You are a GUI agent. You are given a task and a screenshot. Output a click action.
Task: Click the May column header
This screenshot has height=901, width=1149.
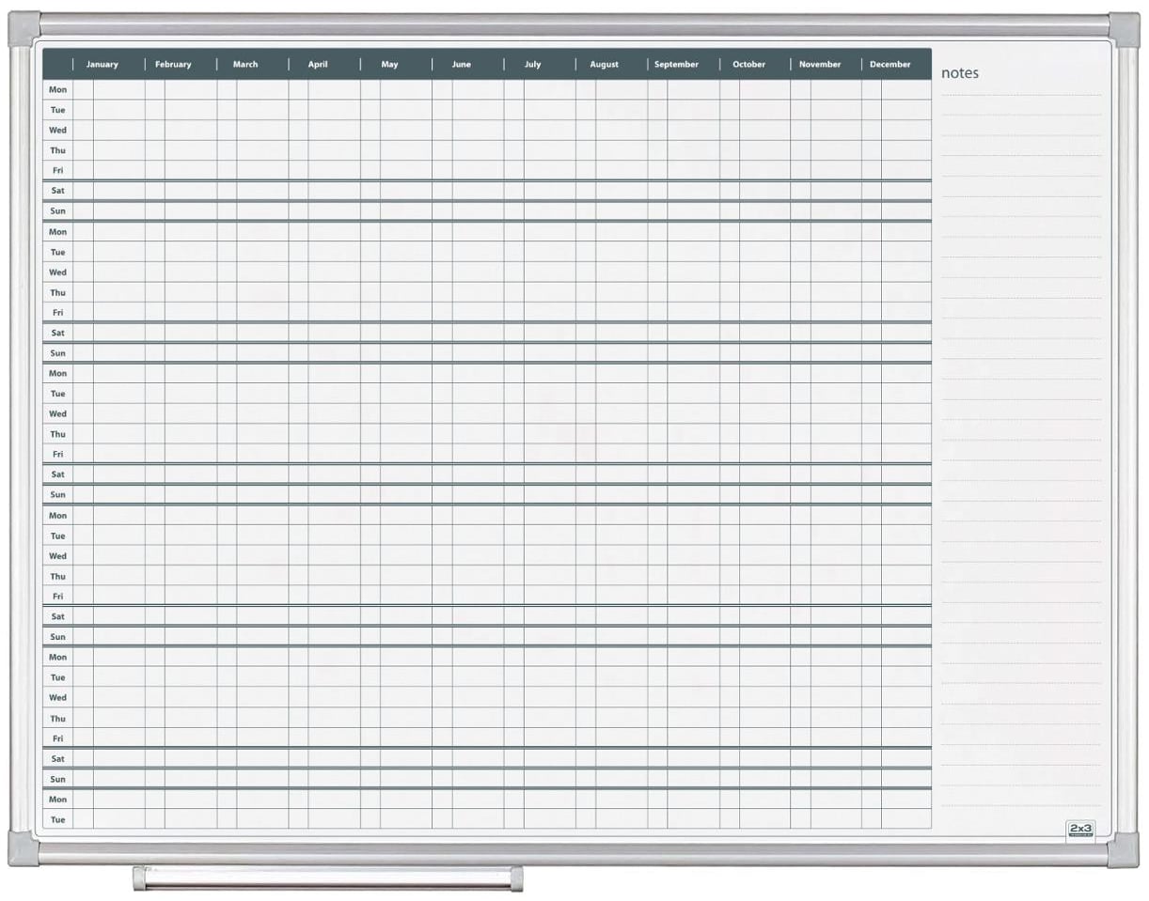pos(389,65)
